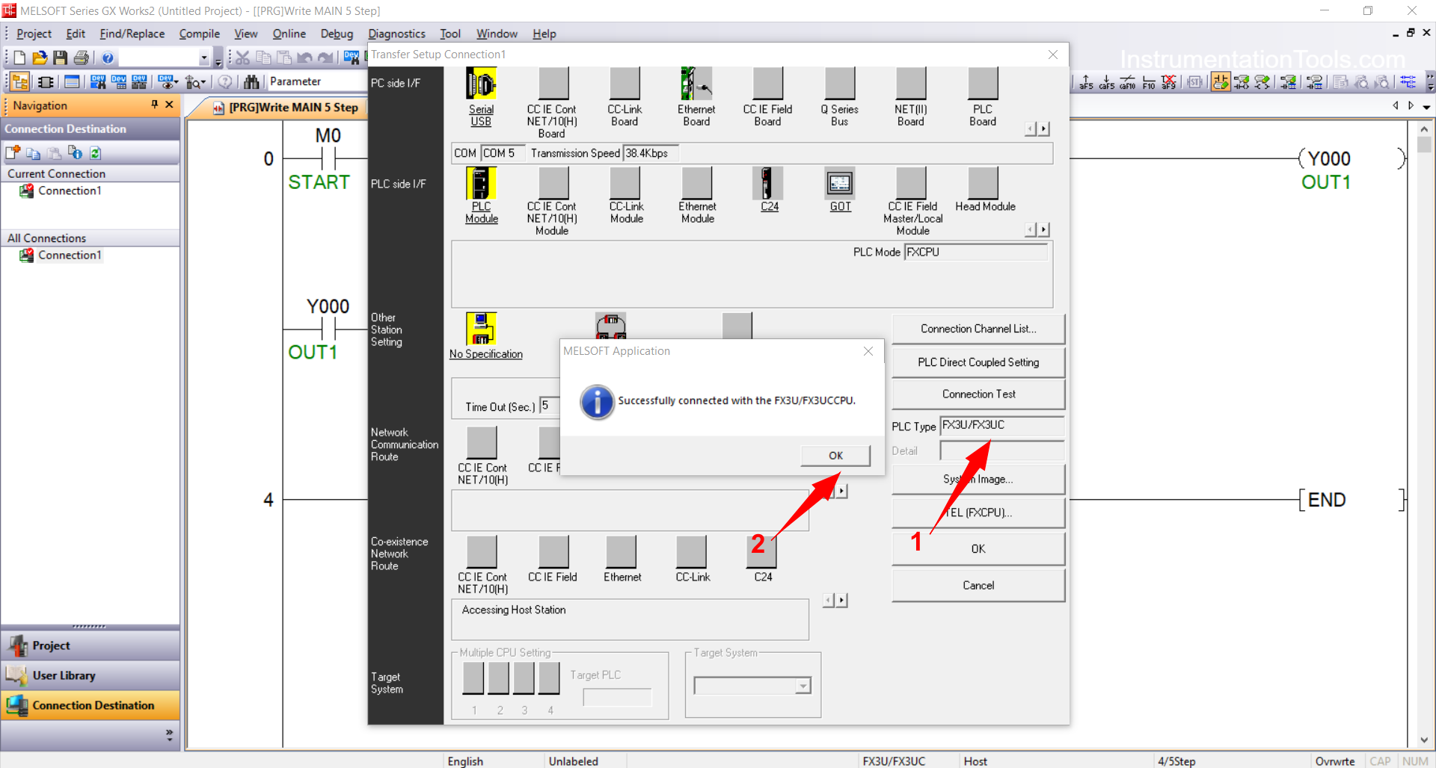Image resolution: width=1436 pixels, height=768 pixels.
Task: Close the MELSOFT Application message box
Action: (868, 351)
